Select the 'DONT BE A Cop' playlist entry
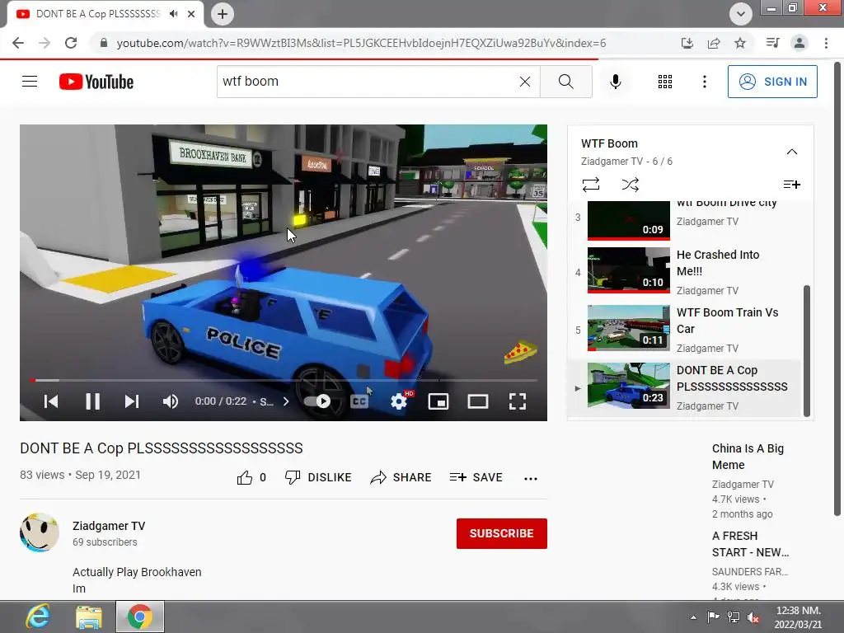Viewport: 844px width, 633px height. 685,387
